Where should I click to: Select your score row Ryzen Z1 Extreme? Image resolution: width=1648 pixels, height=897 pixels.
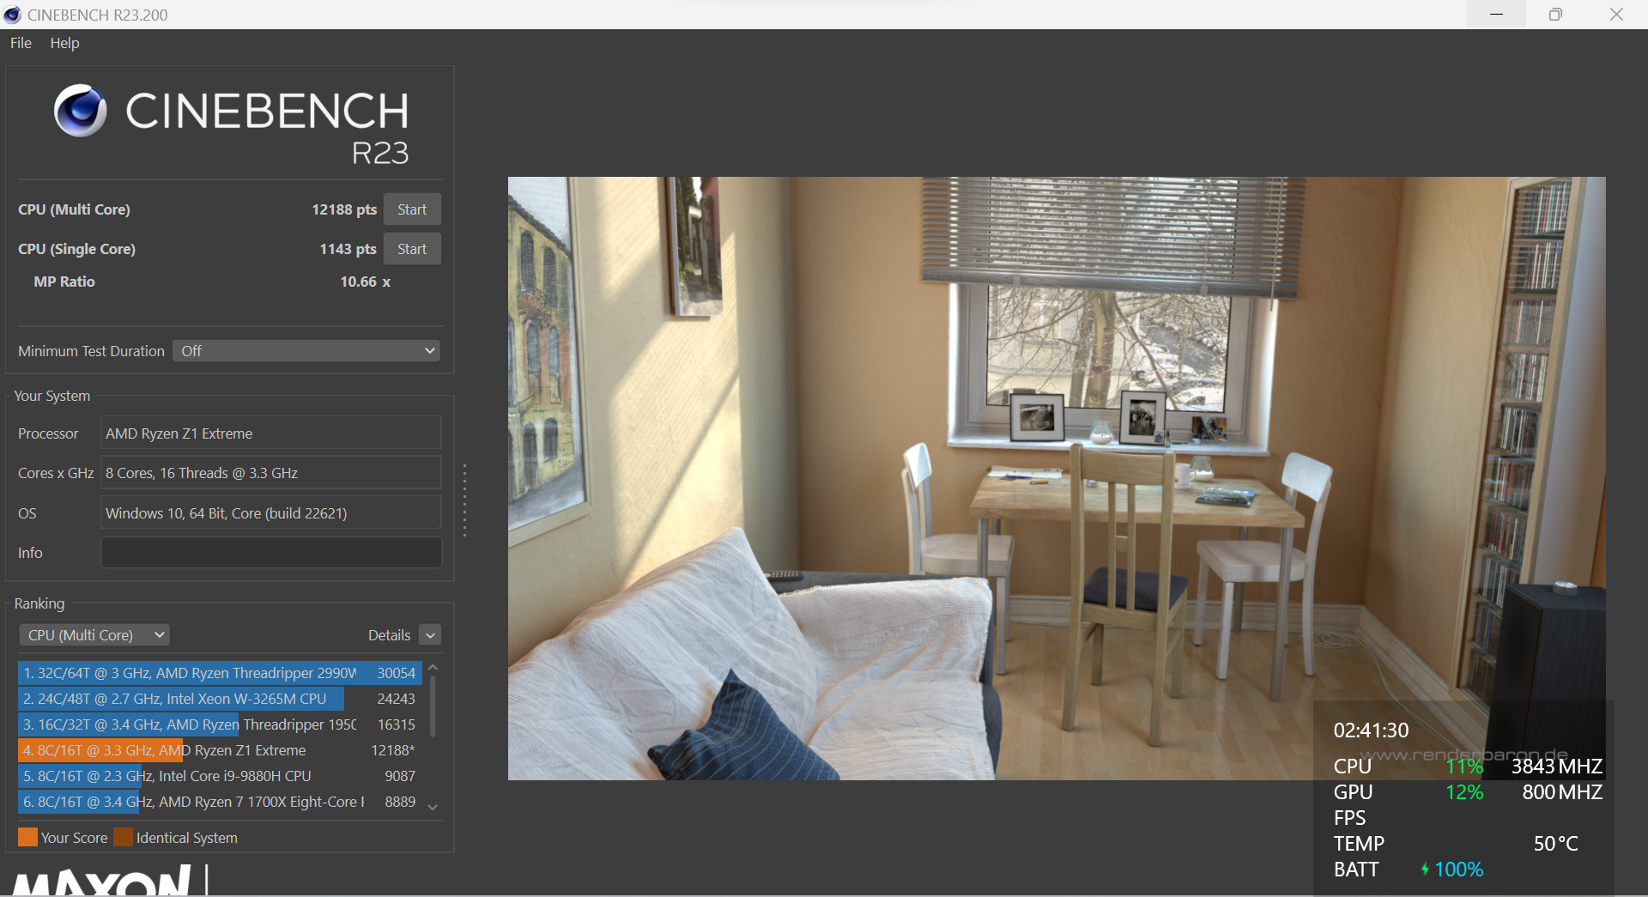point(219,750)
